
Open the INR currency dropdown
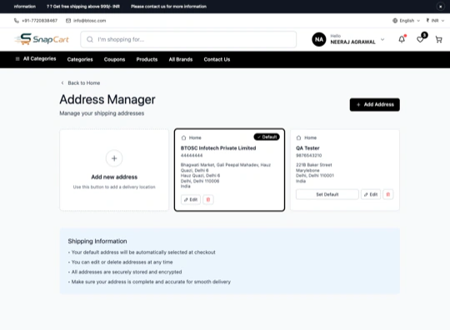point(435,21)
